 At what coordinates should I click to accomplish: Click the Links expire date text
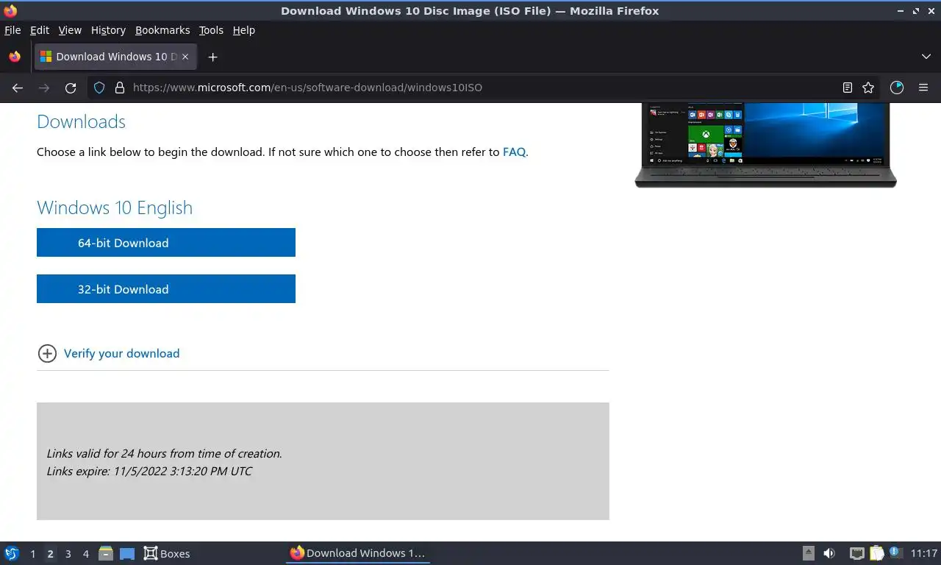pyautogui.click(x=149, y=472)
